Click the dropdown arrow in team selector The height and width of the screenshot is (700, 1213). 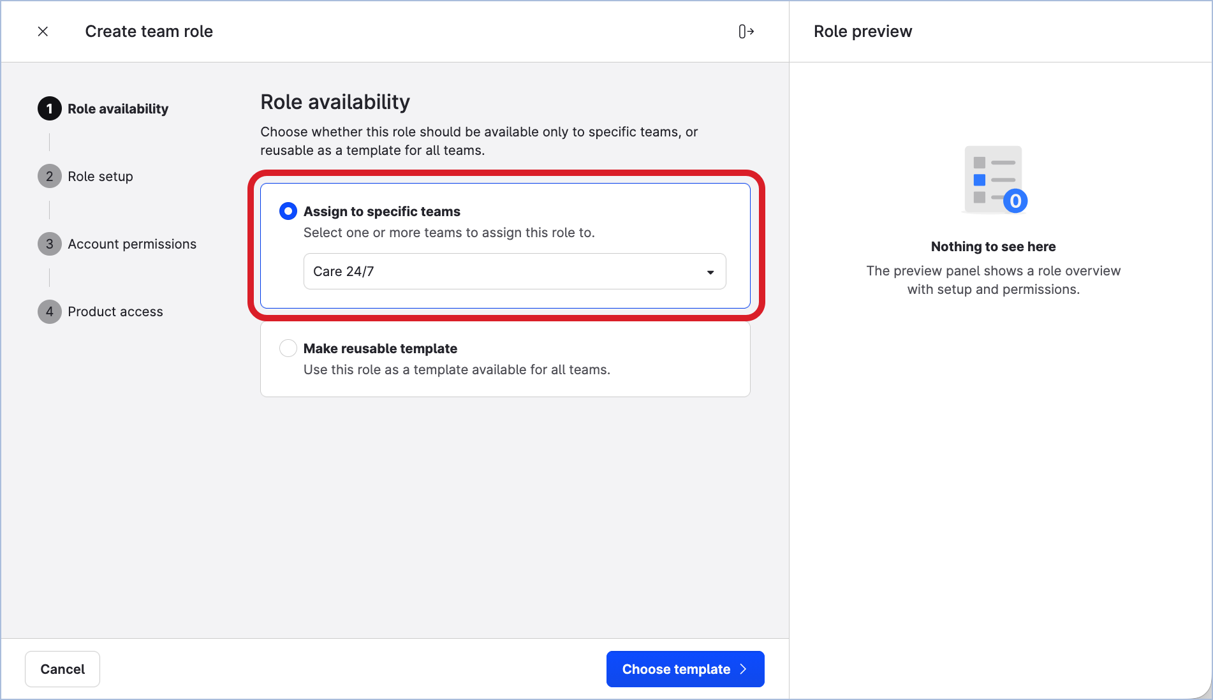click(x=710, y=272)
